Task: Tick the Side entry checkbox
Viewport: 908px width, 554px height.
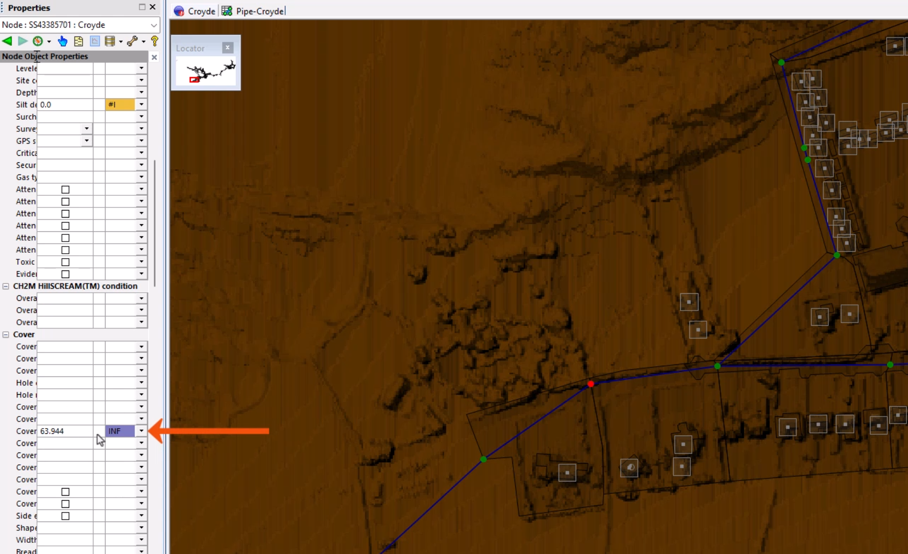Action: coord(65,516)
